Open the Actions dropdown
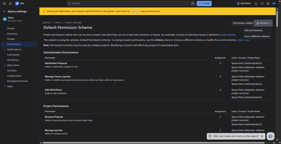Viewport: 281px width, 144px height. click(x=263, y=23)
